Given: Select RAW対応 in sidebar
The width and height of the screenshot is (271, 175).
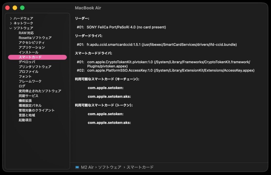Looking at the screenshot, I should [x=26, y=33].
